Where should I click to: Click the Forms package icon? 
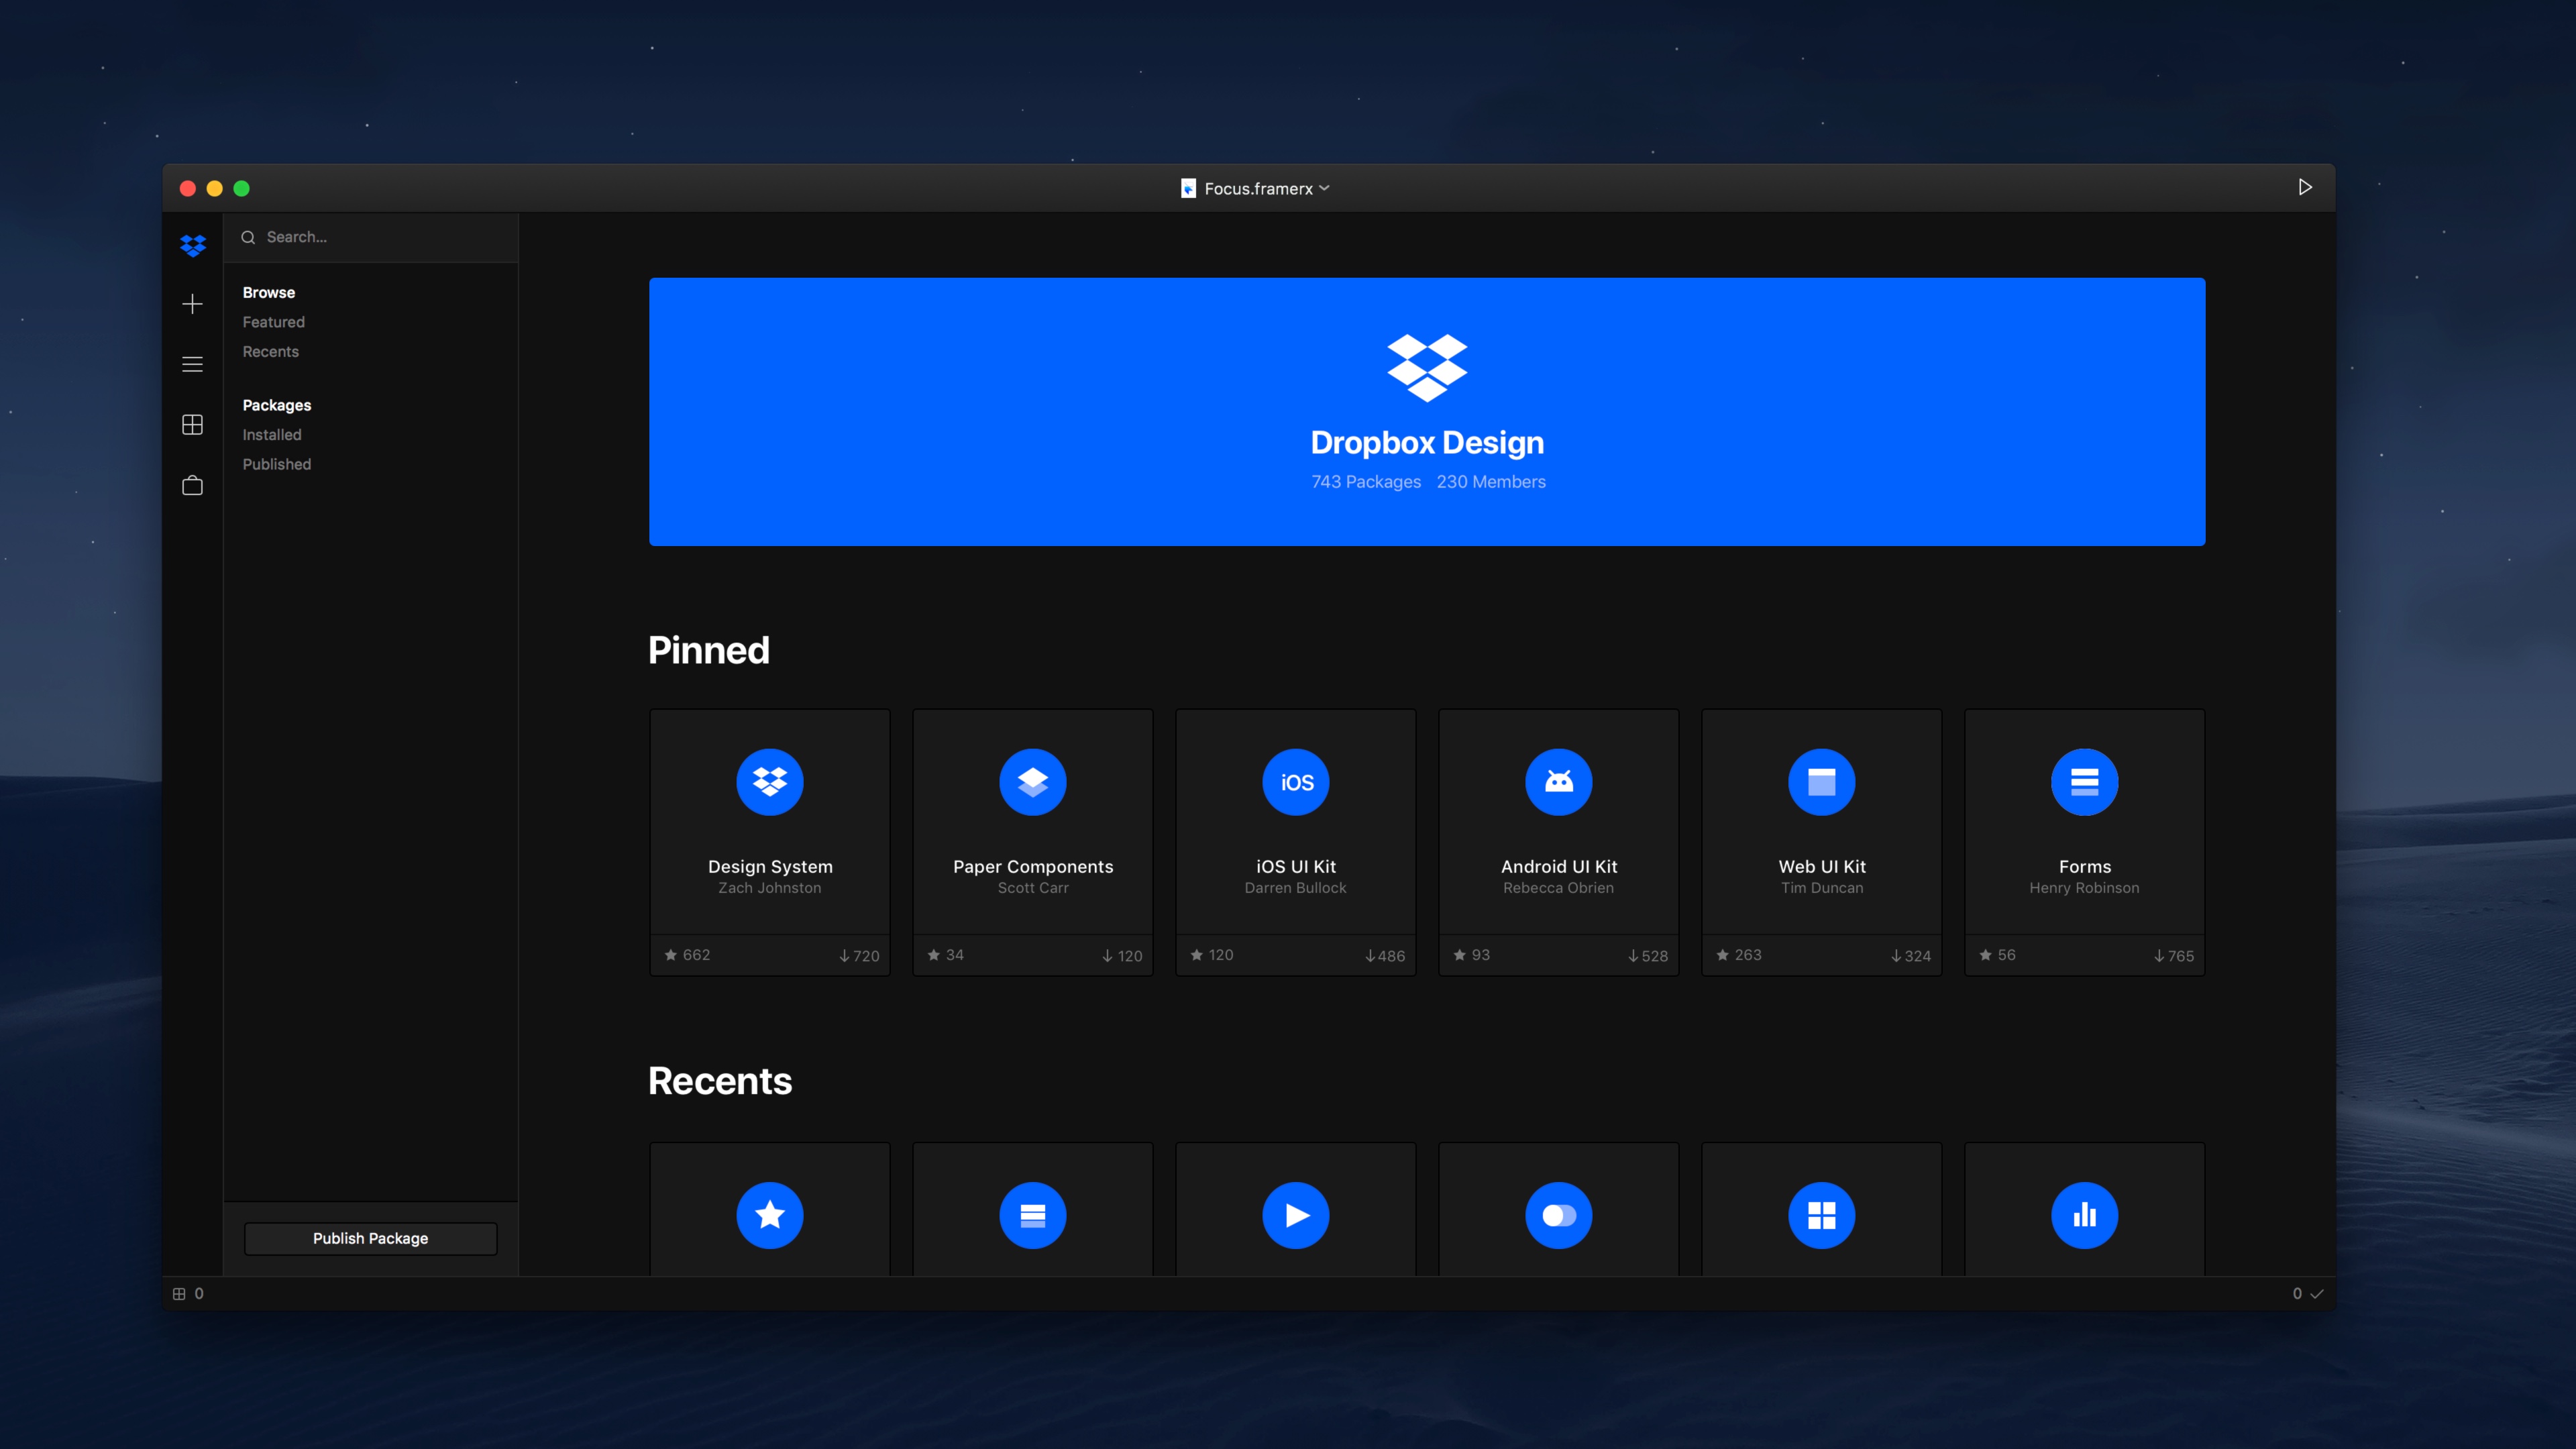tap(2085, 782)
